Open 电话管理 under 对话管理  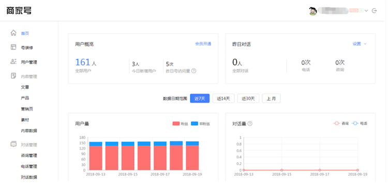tap(29, 166)
